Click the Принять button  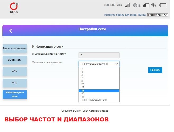(155, 70)
